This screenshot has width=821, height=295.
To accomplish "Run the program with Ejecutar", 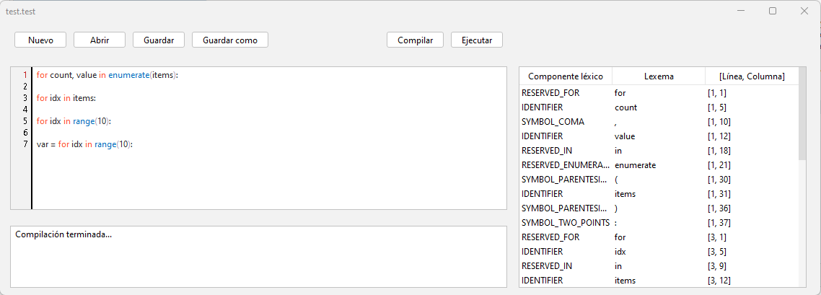I will (477, 40).
